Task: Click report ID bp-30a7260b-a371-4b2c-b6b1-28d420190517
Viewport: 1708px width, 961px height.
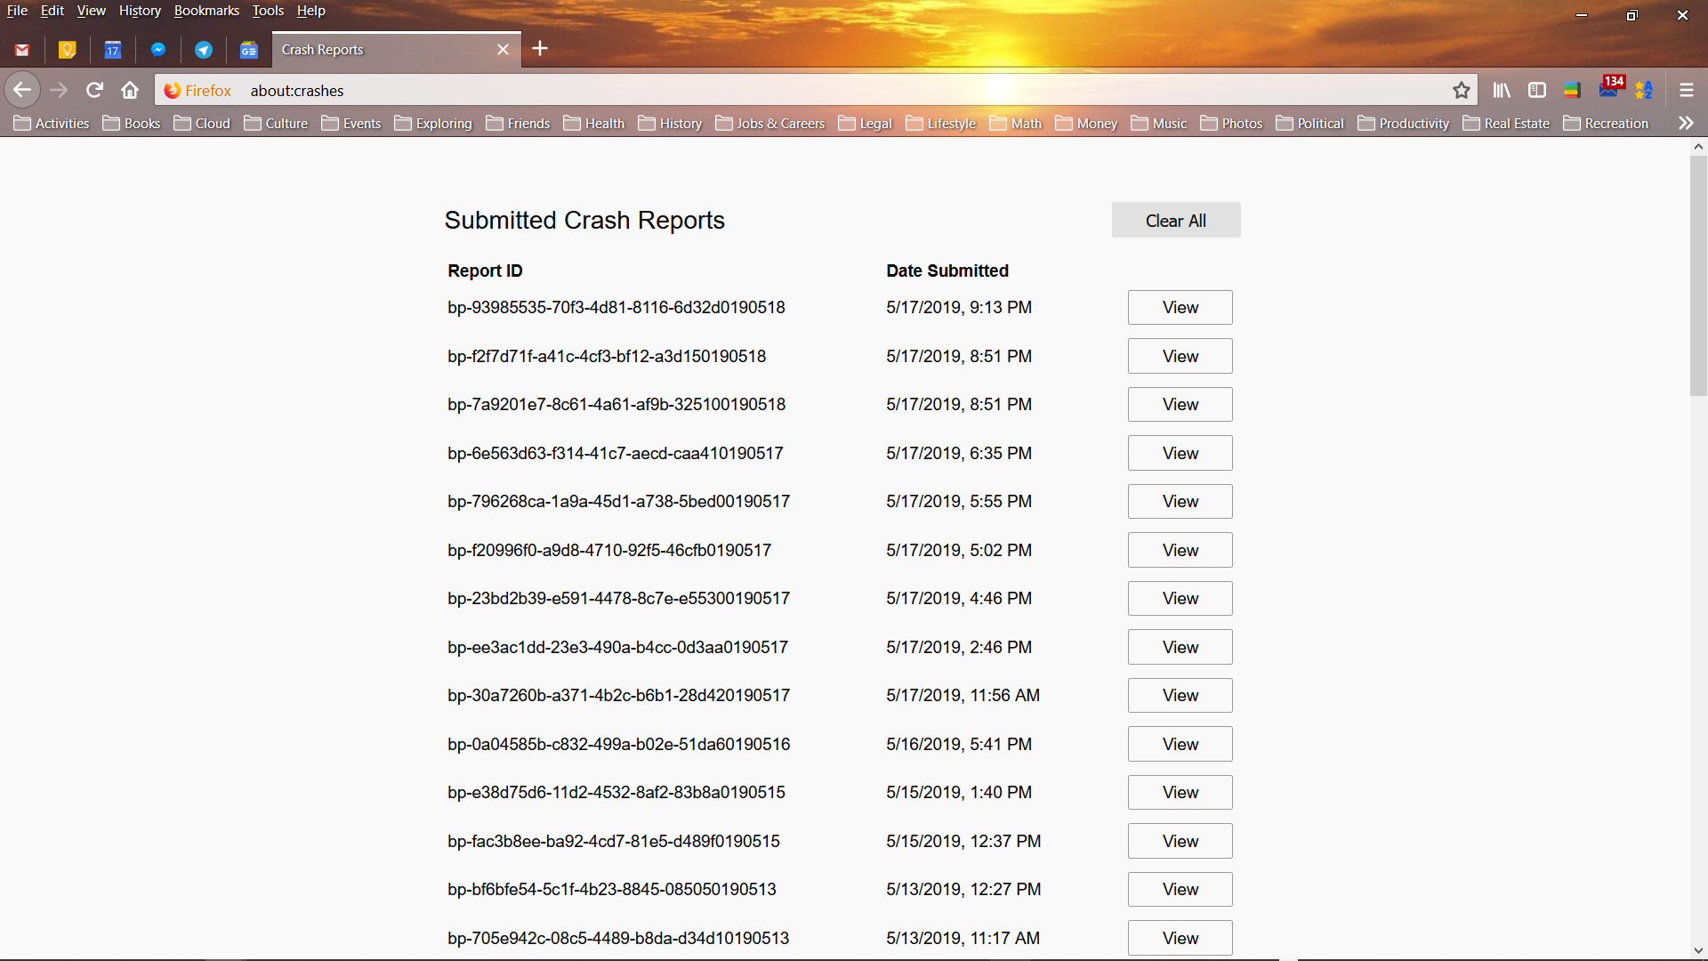Action: pos(618,695)
